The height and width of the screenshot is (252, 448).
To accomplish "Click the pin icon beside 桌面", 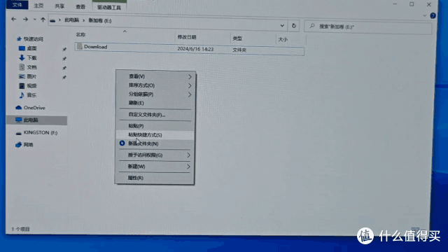I will [64, 49].
